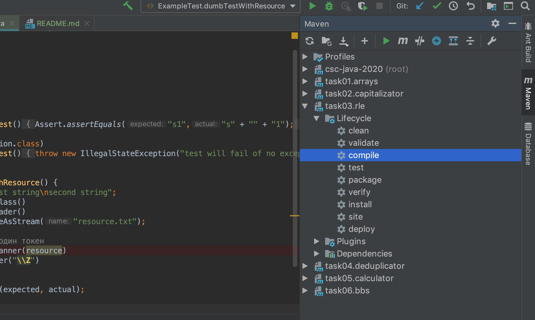
Task: Expand the Plugins node
Action: coord(316,241)
